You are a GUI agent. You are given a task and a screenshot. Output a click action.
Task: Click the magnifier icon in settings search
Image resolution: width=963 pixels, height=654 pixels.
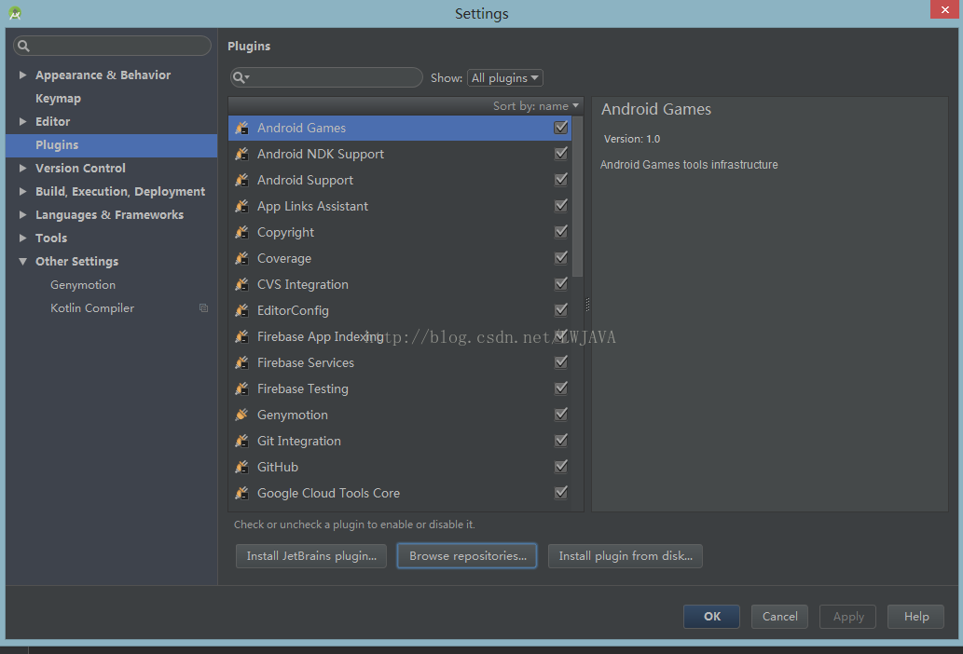click(23, 46)
